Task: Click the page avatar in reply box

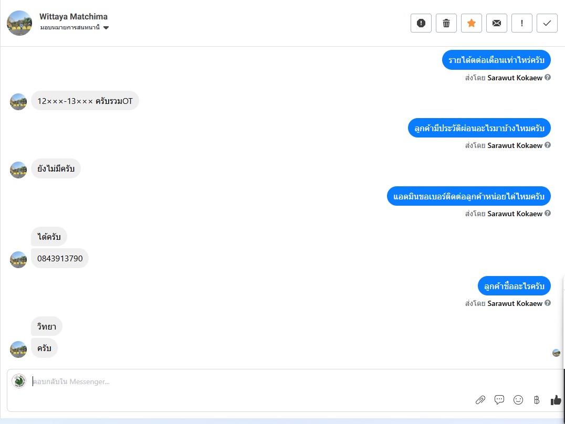Action: point(19,381)
